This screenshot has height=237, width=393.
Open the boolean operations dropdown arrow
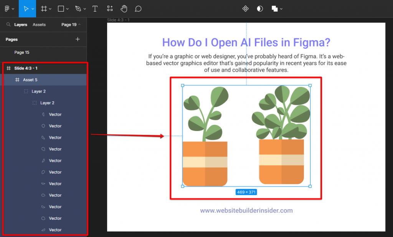click(x=281, y=8)
